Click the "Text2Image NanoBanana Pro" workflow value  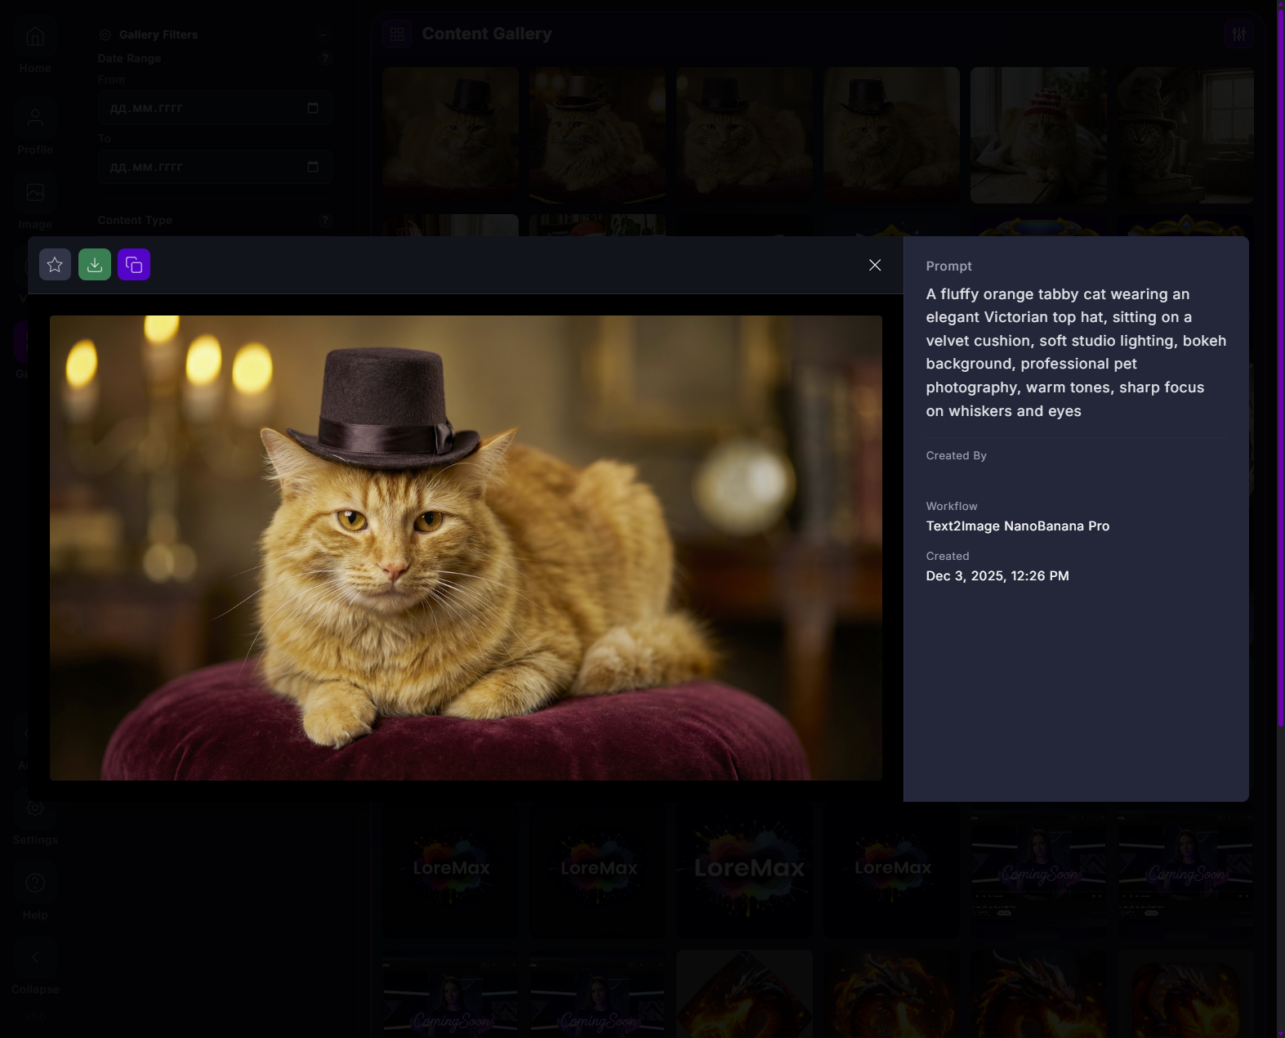pos(1018,526)
